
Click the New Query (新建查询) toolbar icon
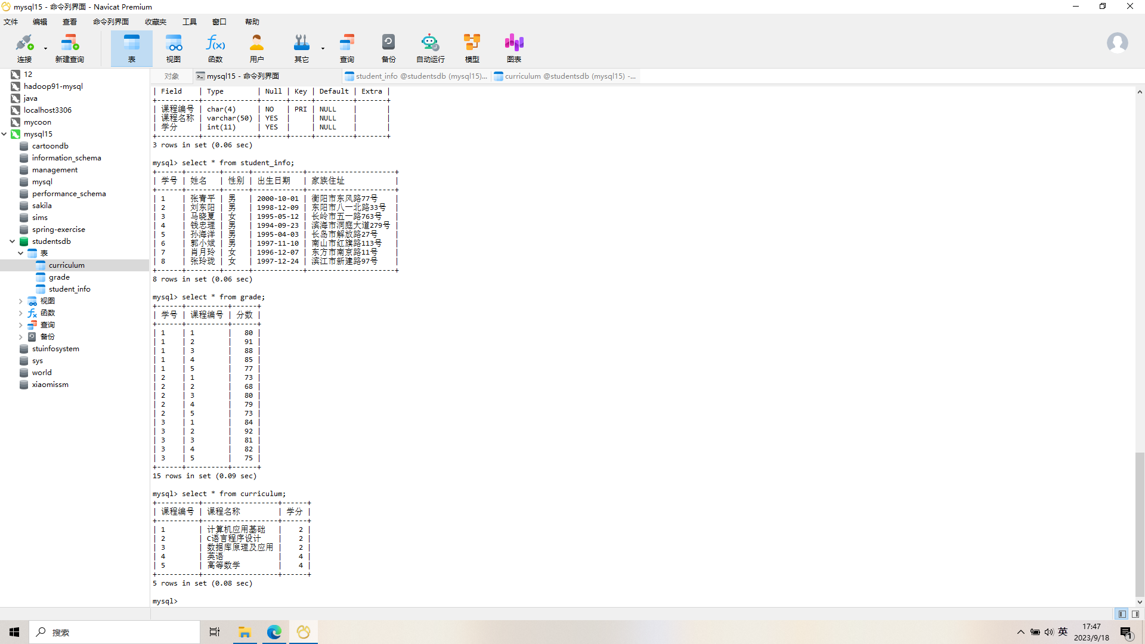[x=69, y=48]
